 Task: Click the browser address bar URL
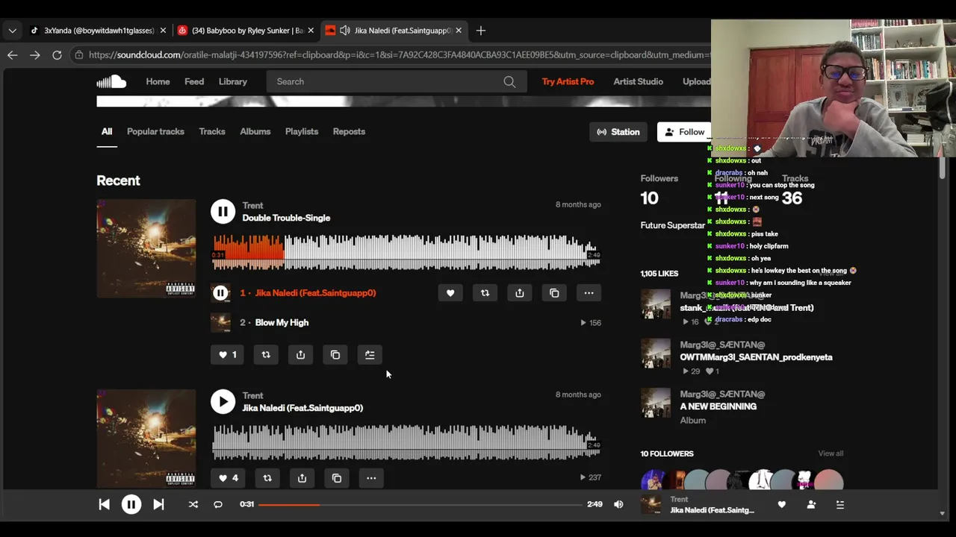click(x=399, y=54)
